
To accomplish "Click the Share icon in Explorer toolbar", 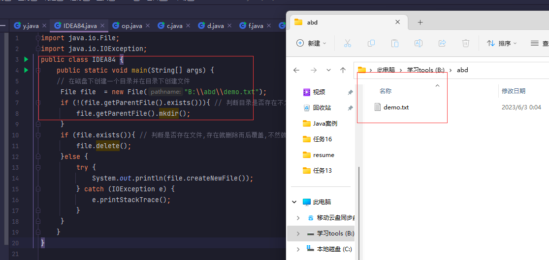I will click(x=442, y=43).
